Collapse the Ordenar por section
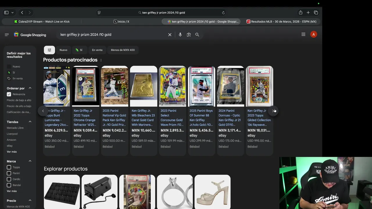Viewport: 372px width, 209px height. click(x=30, y=88)
